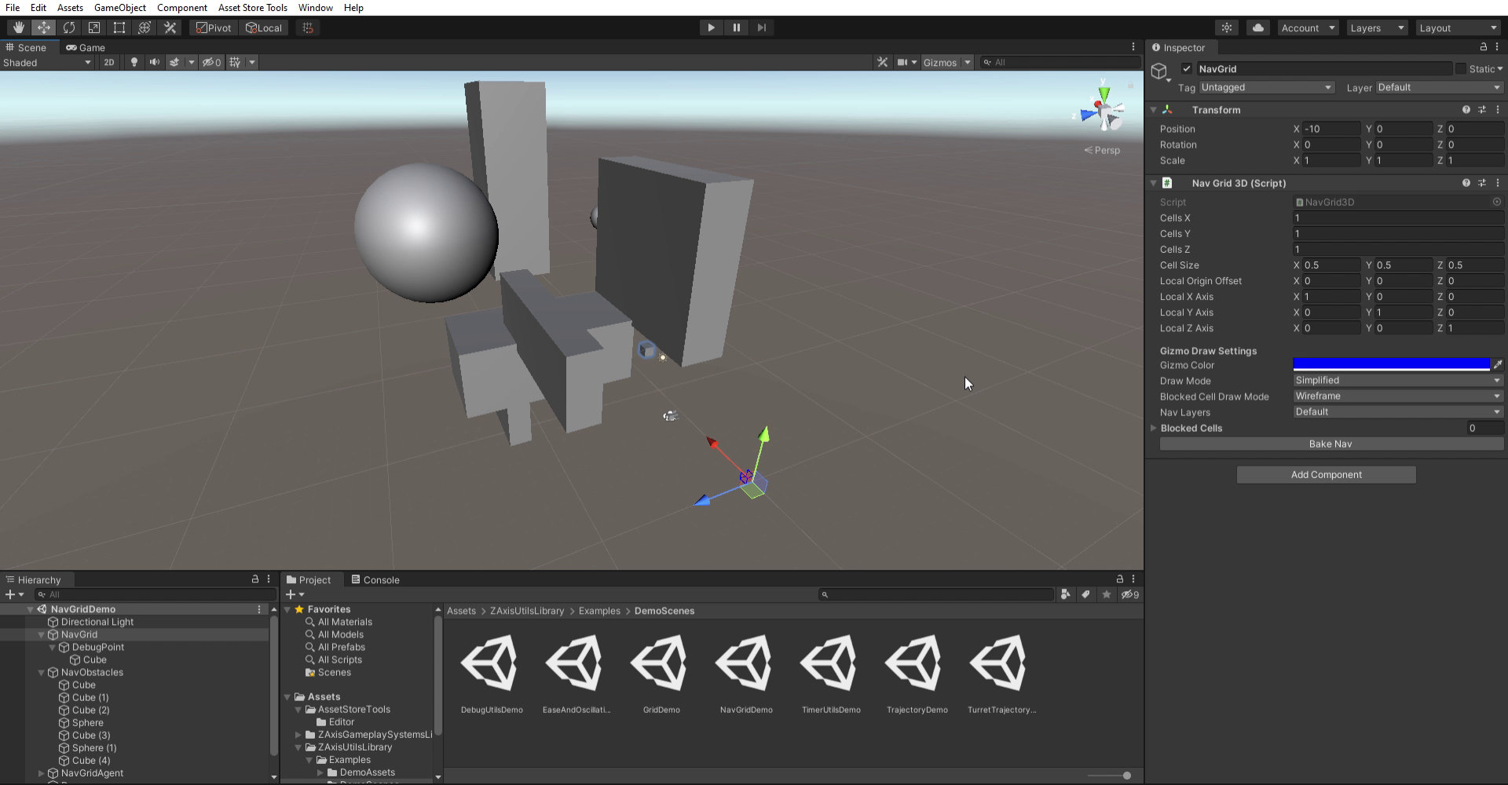Click scene orientation gizmo
1508x785 pixels.
[x=1104, y=112]
